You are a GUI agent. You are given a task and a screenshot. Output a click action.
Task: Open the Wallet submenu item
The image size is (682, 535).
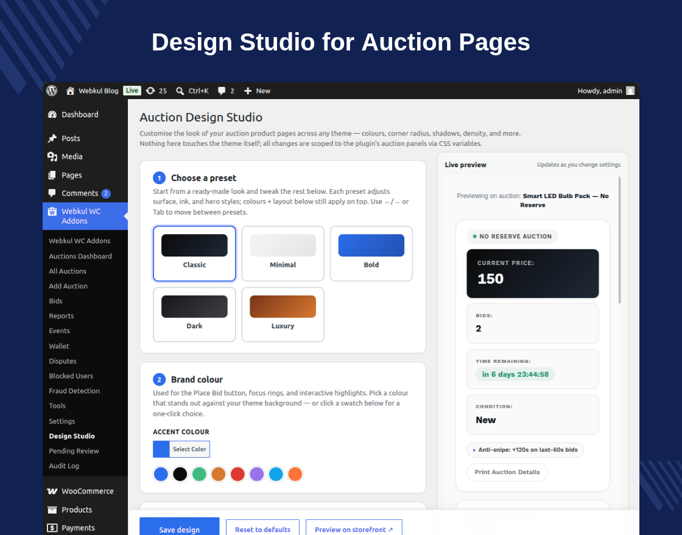[58, 346]
